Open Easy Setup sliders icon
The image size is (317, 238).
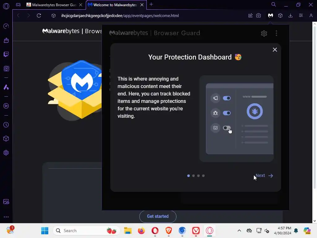coord(301,15)
